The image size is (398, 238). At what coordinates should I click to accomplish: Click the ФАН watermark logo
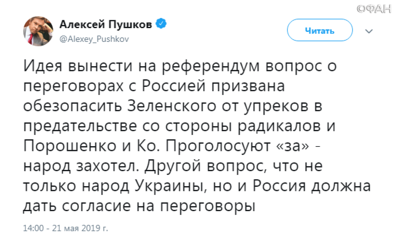374,8
